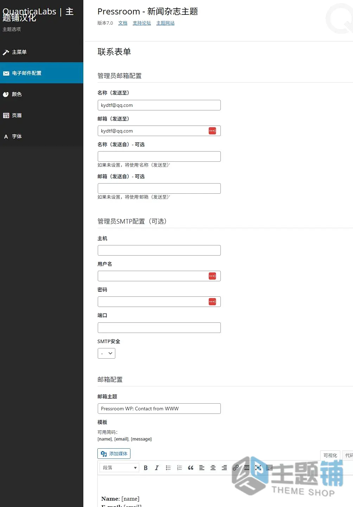
Task: Align text left in editor
Action: tap(202, 468)
